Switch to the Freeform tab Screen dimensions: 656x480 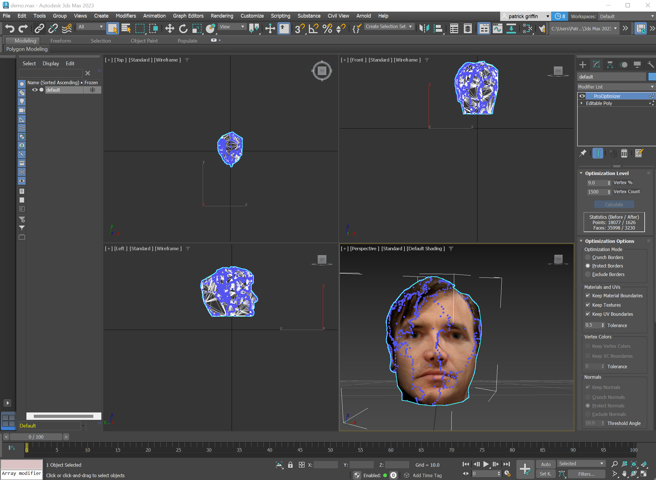click(60, 41)
